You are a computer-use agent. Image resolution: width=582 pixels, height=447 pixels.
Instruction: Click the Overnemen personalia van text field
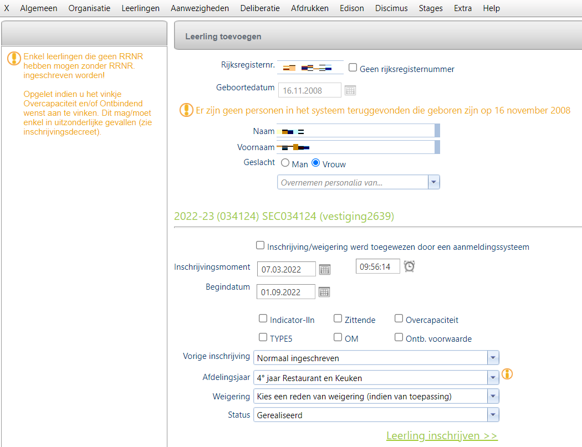coord(353,182)
